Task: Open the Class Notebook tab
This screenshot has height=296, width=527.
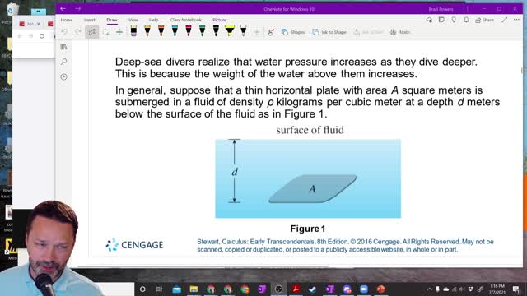Action: coord(186,20)
